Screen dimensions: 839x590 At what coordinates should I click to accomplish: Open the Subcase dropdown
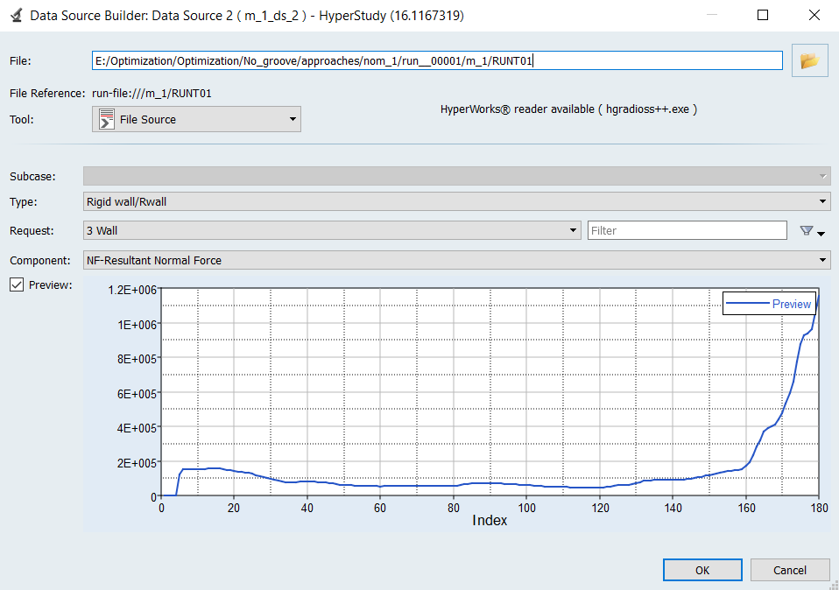pyautogui.click(x=456, y=176)
